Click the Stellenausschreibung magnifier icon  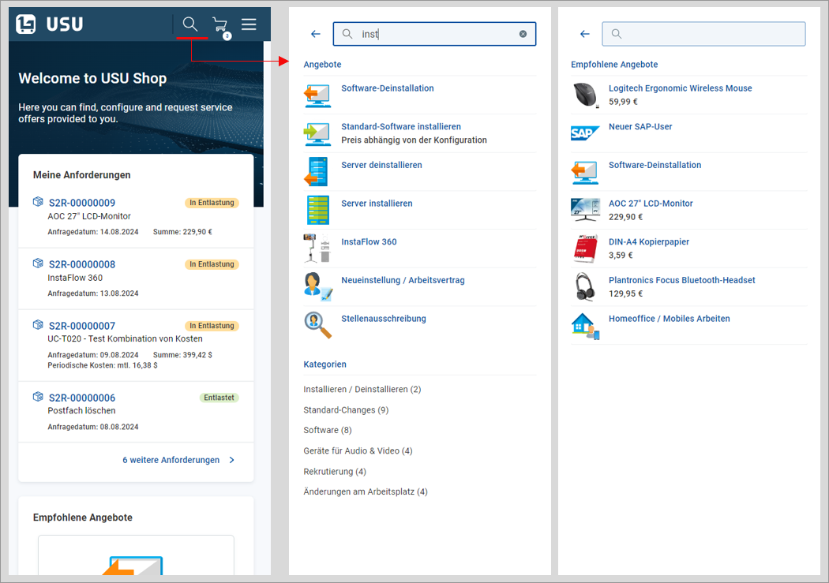pos(317,325)
